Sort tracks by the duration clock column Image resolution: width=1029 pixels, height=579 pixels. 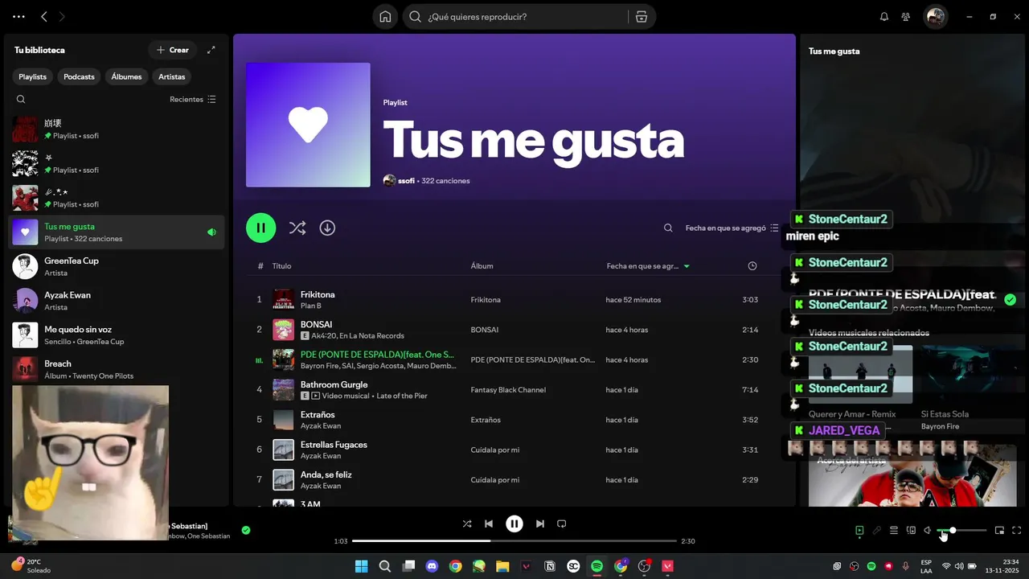click(x=752, y=266)
